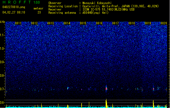170x108 pixels.
Task: Click the Ogata-vill. Akita-Pref. JAPAN text
Action: [x=106, y=6]
